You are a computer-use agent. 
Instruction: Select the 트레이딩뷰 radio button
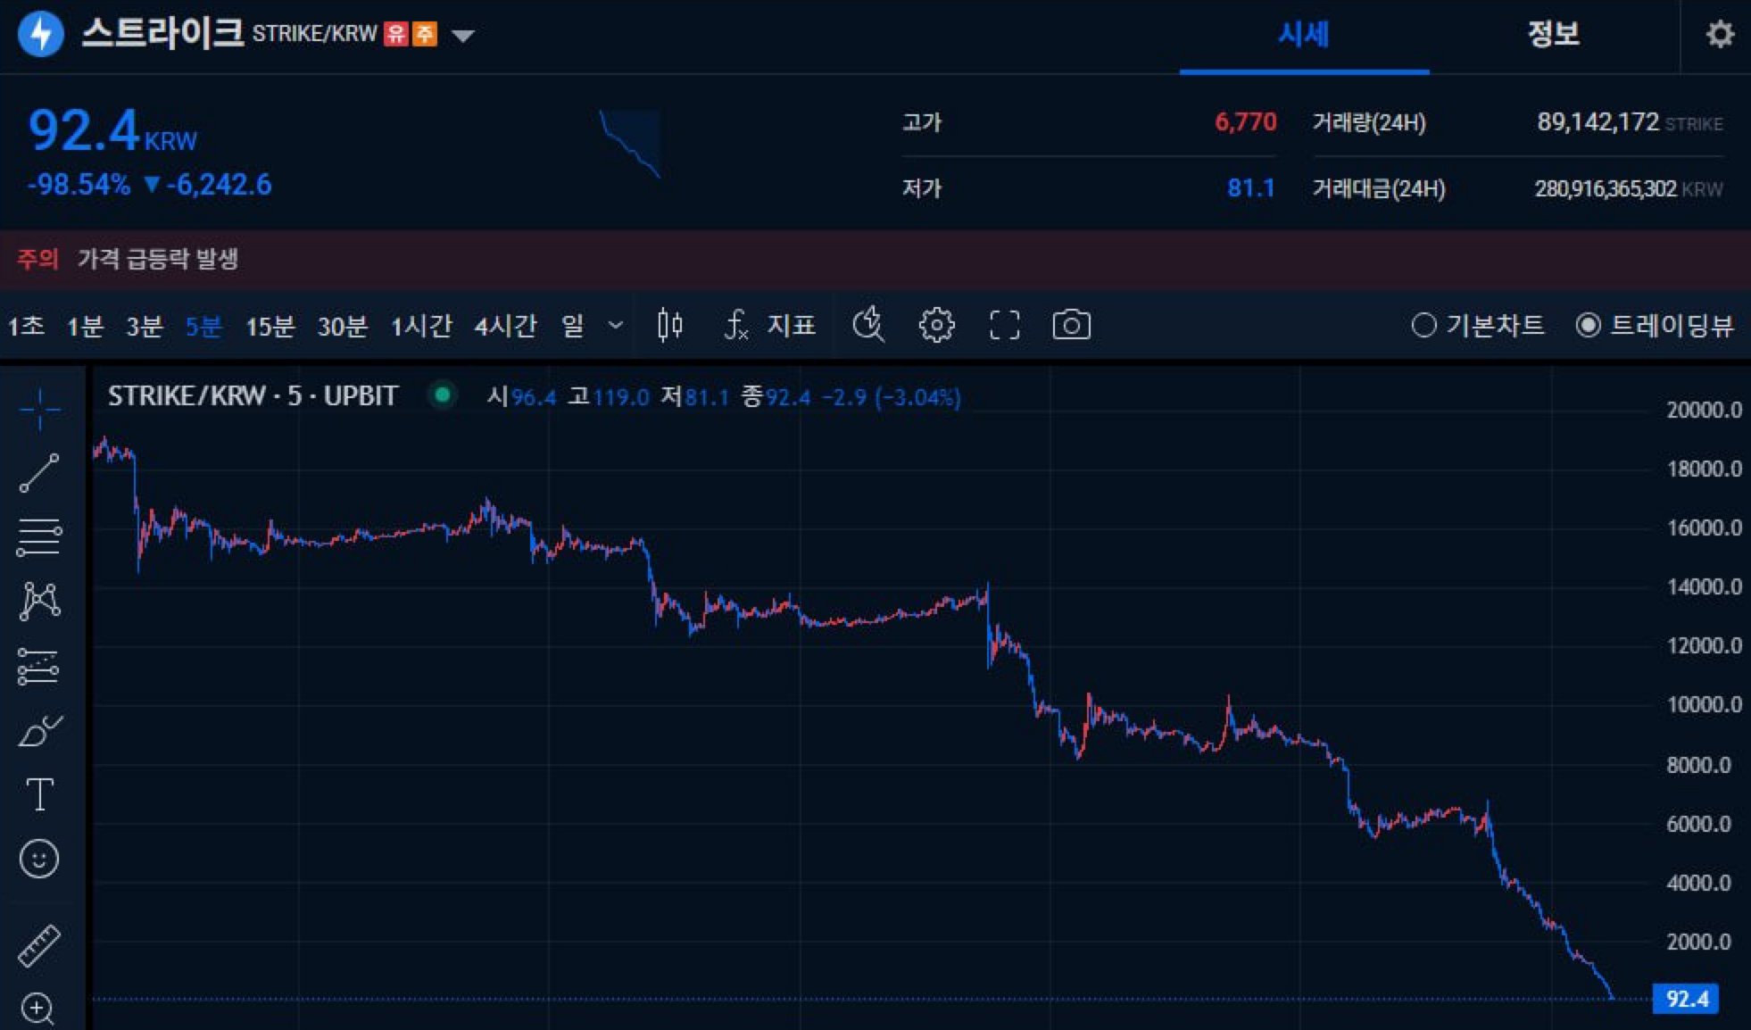pyautogui.click(x=1588, y=325)
